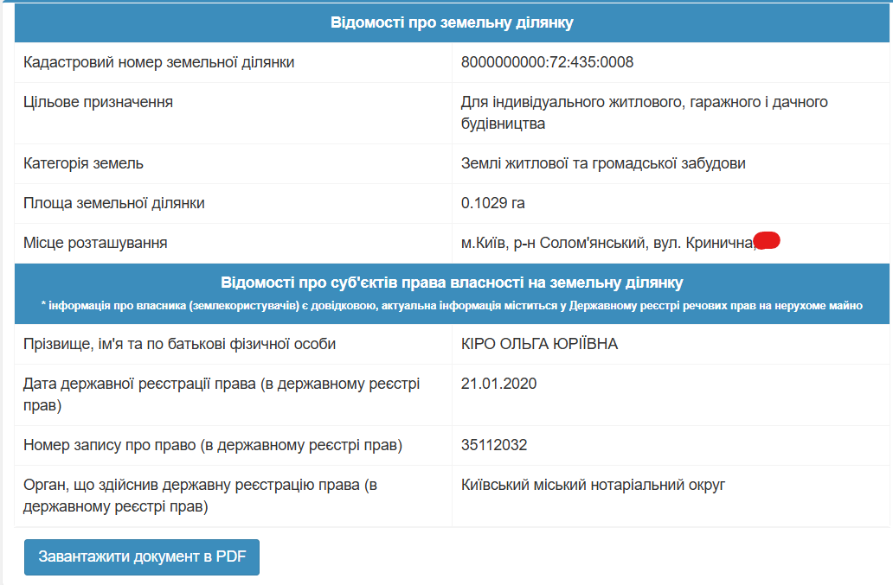Click the "Категорія земель" label

click(x=83, y=163)
